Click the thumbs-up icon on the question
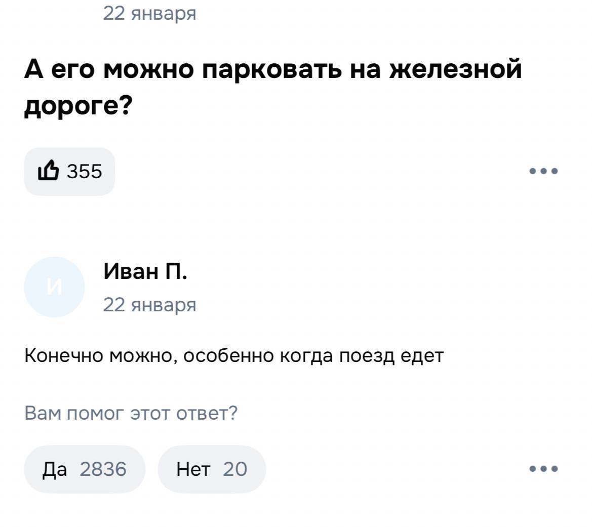Image resolution: width=592 pixels, height=527 pixels. [x=49, y=172]
